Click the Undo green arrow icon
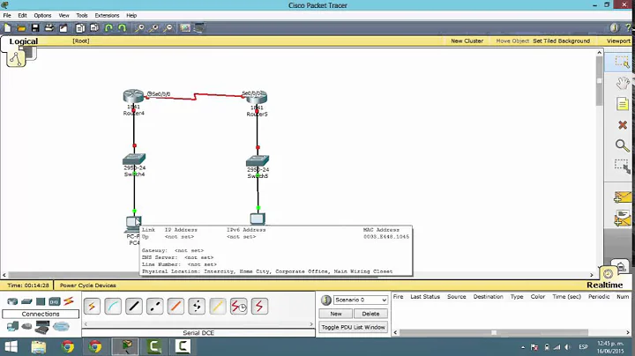Image resolution: width=635 pixels, height=356 pixels. tap(108, 28)
